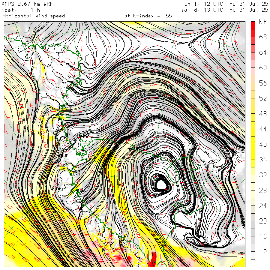270x270 pixels.
Task: Click the LAN station label on the map
Action: (x=76, y=174)
